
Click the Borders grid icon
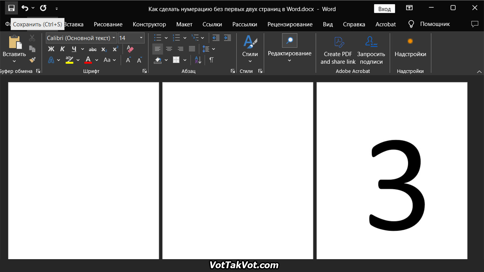pyautogui.click(x=176, y=60)
